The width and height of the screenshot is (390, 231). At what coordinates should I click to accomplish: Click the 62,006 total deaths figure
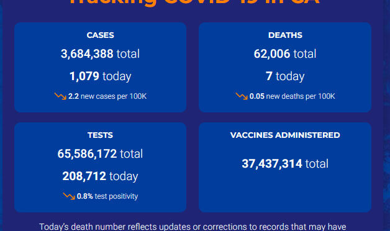[x=285, y=53]
